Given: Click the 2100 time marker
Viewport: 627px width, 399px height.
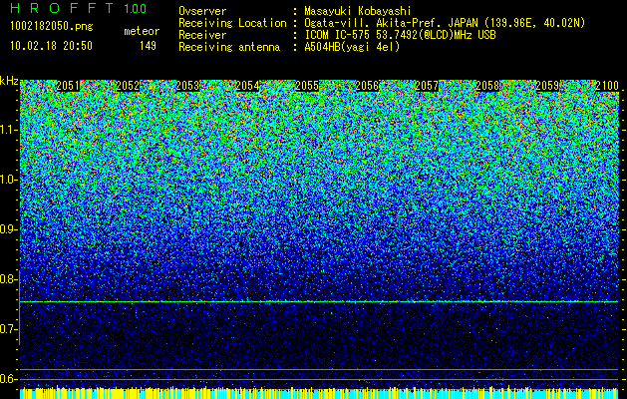Looking at the screenshot, I should (x=607, y=86).
